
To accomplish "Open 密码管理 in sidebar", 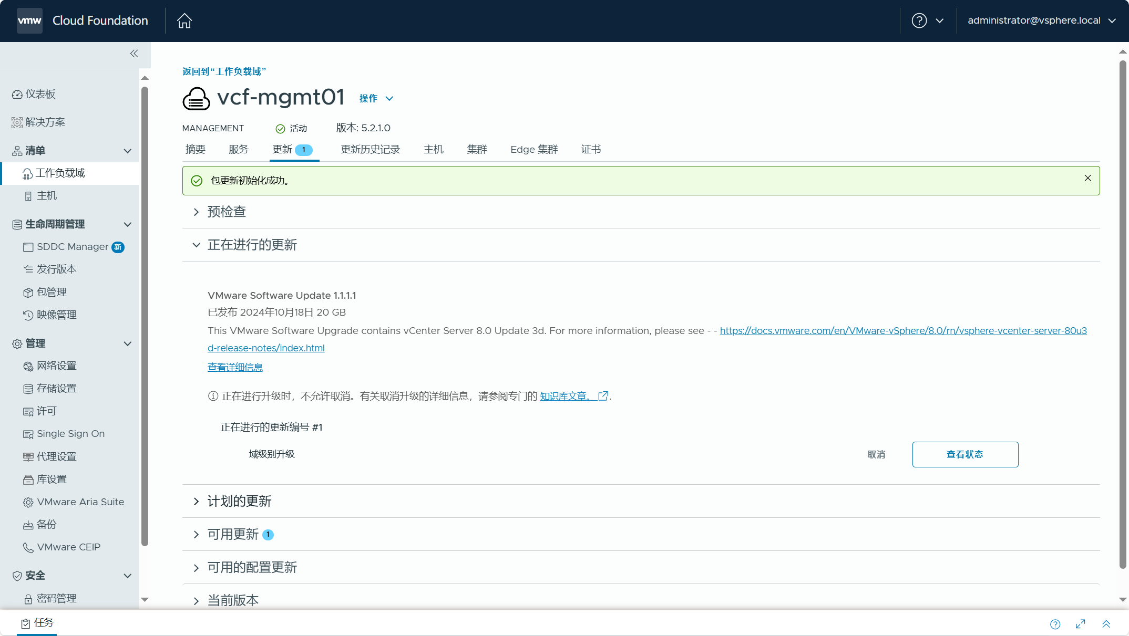I will [x=50, y=599].
